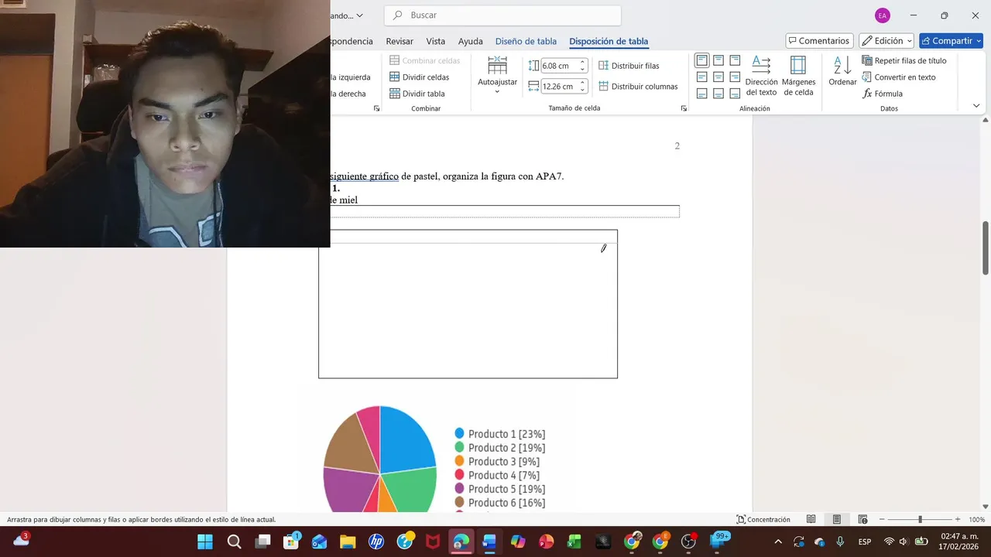Align cell content to exact center
Screen dimensions: 991x557
(x=718, y=77)
